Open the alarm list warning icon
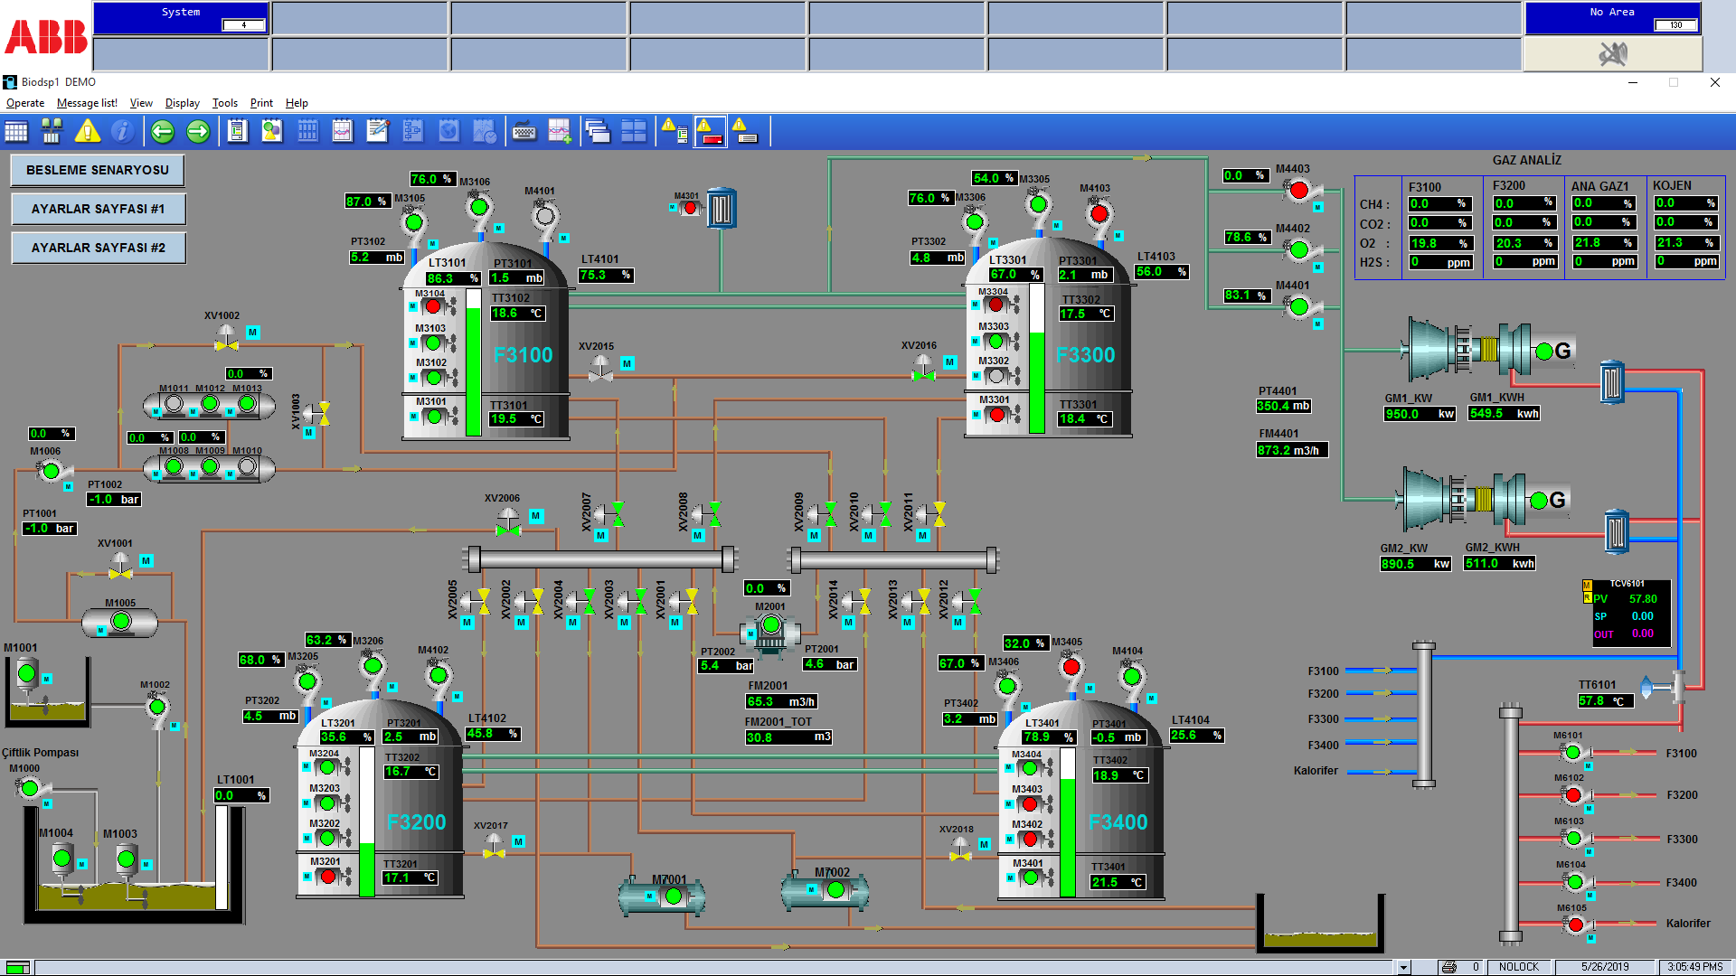The width and height of the screenshot is (1736, 976). coord(87,132)
